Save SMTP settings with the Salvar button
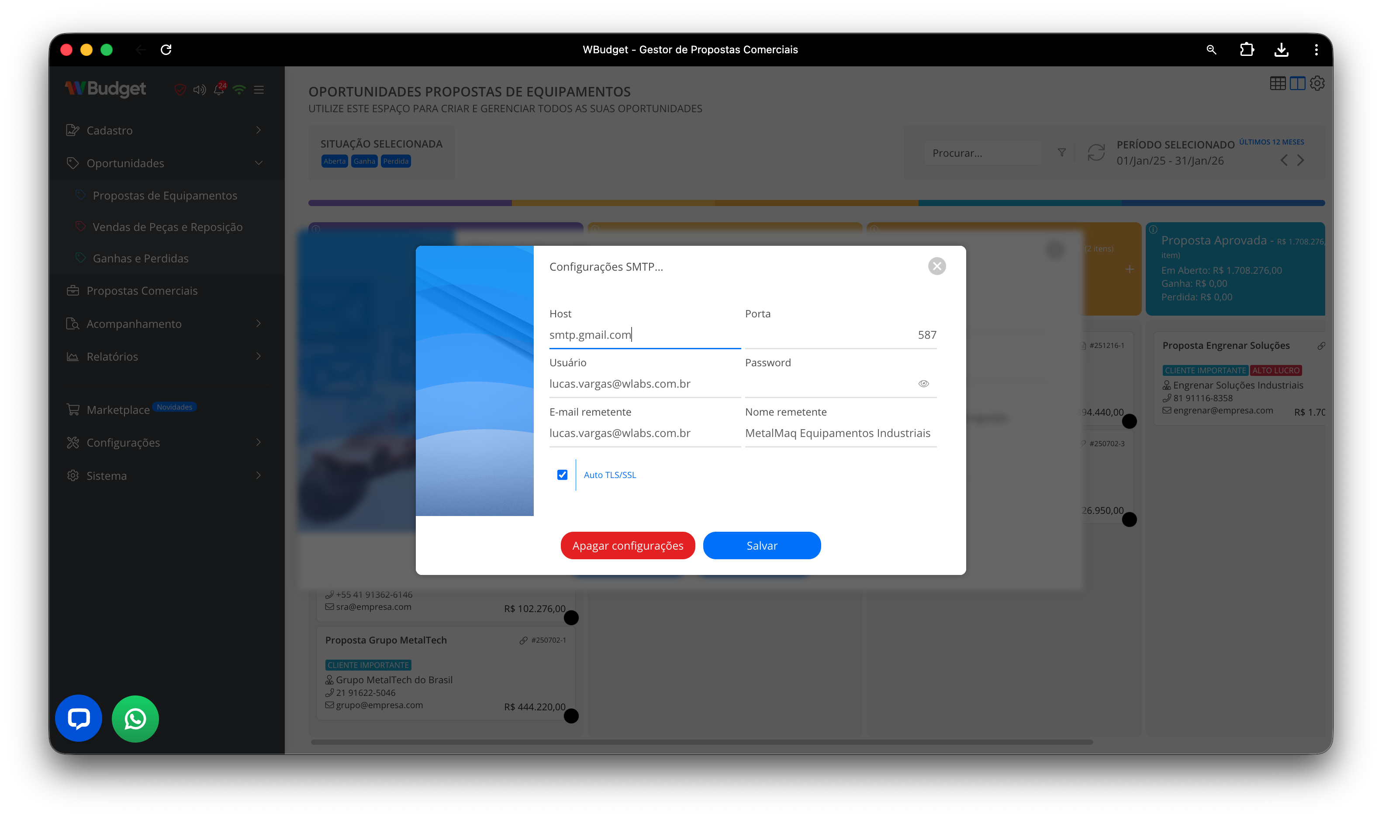This screenshot has width=1382, height=819. coord(762,545)
